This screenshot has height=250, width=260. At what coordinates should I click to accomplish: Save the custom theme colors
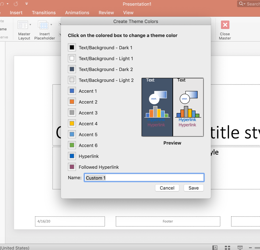tap(194, 188)
